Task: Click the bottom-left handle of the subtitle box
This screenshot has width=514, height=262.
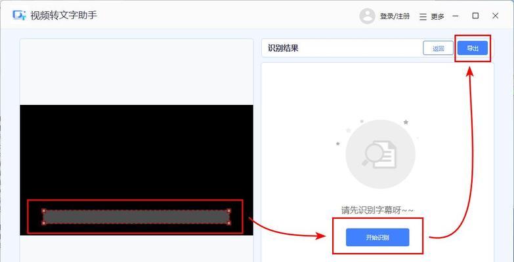Action: 43,223
